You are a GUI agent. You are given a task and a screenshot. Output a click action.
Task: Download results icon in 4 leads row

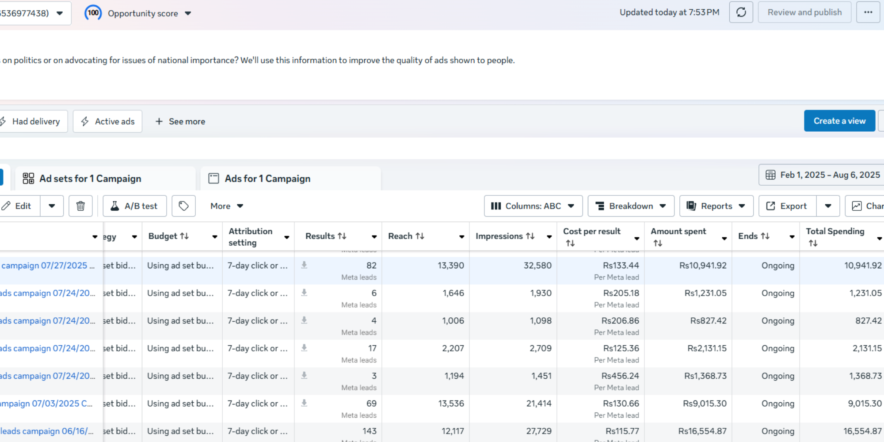pyautogui.click(x=304, y=320)
